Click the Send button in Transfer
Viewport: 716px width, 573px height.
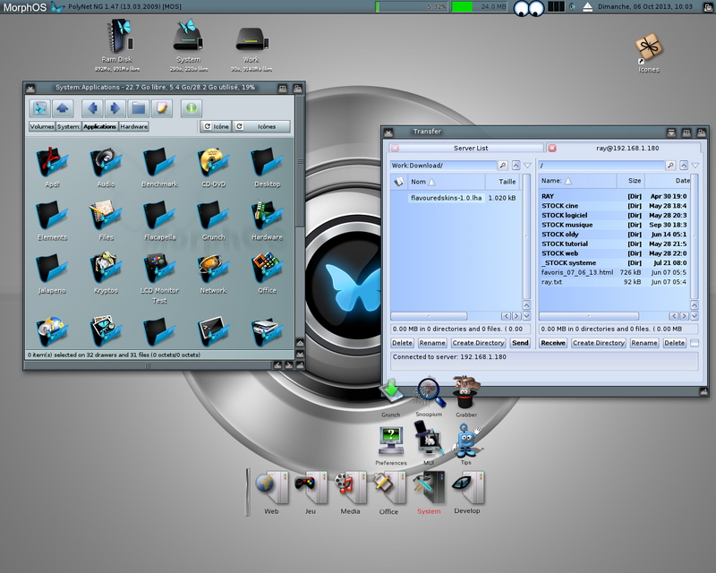[x=520, y=343]
